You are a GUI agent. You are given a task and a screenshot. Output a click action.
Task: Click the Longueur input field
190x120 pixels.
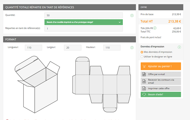coord(33,48)
